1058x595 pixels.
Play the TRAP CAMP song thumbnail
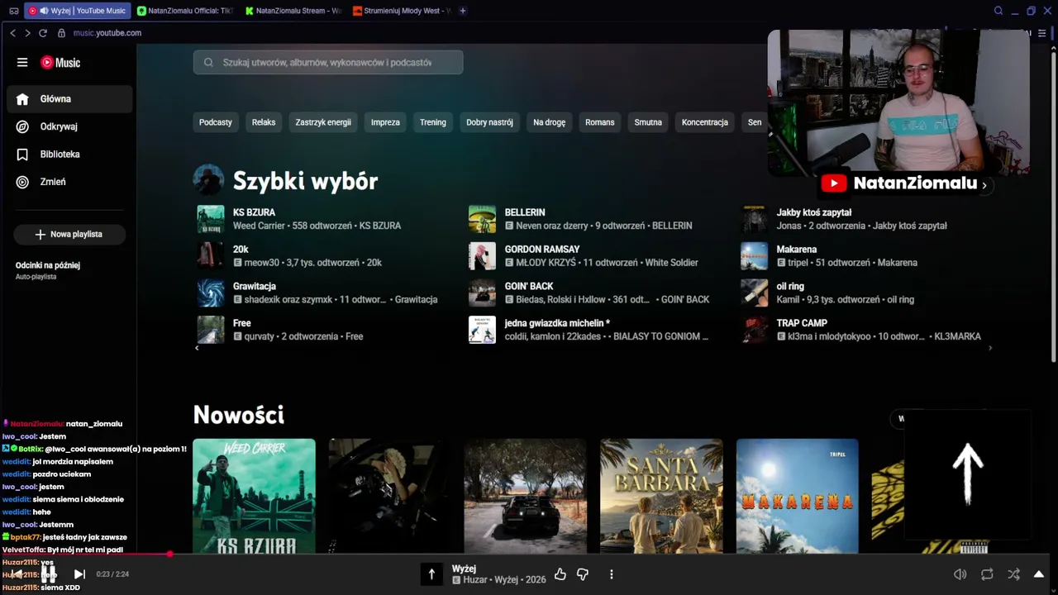pyautogui.click(x=754, y=330)
